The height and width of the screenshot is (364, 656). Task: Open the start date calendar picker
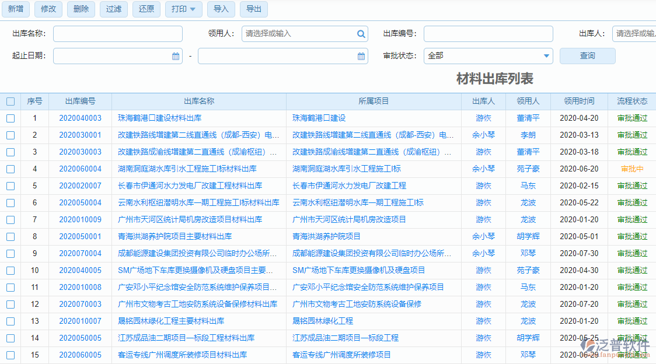click(x=176, y=56)
